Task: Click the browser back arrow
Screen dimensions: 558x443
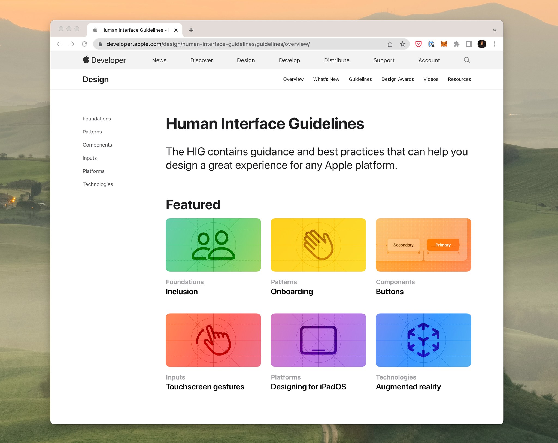Action: coord(59,44)
